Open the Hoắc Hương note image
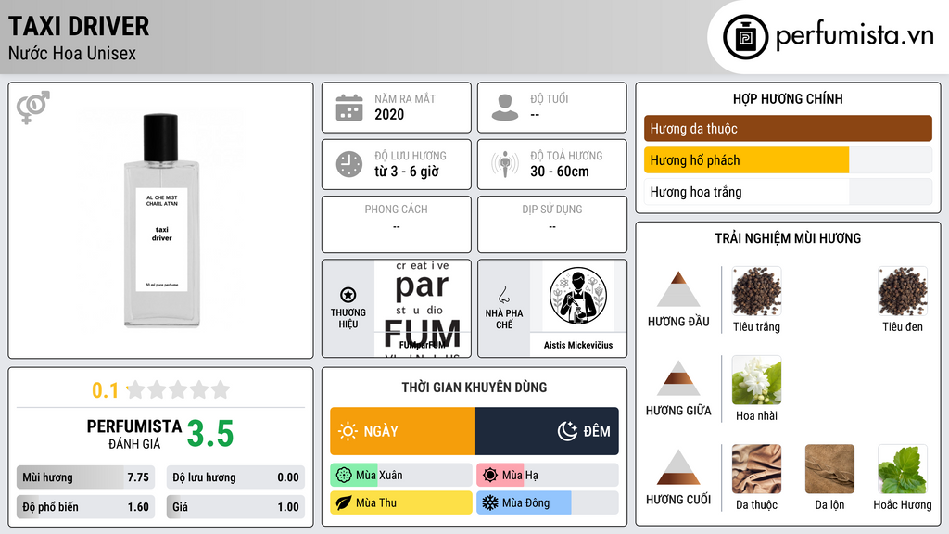The image size is (949, 534). click(x=903, y=469)
